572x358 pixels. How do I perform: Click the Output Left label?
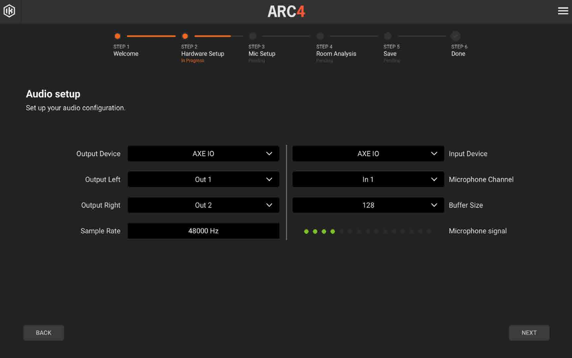103,179
